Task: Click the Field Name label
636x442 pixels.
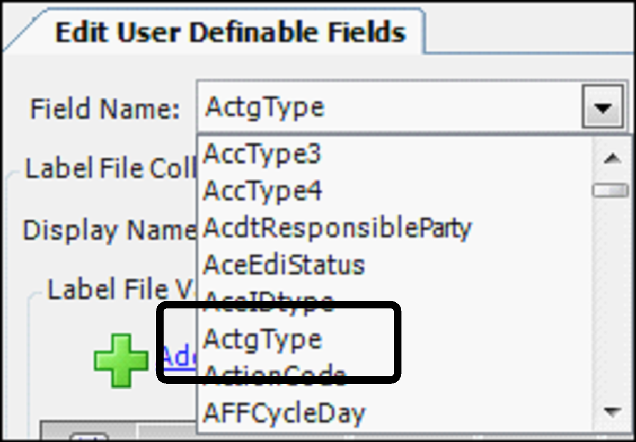Action: click(x=104, y=109)
